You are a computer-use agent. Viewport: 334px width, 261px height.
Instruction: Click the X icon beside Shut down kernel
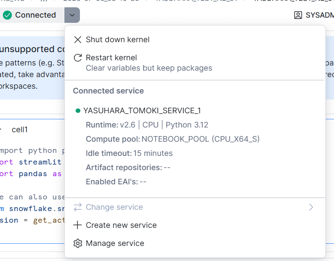78,40
